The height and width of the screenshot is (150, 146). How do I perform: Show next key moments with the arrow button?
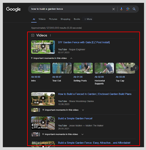coord(136,68)
